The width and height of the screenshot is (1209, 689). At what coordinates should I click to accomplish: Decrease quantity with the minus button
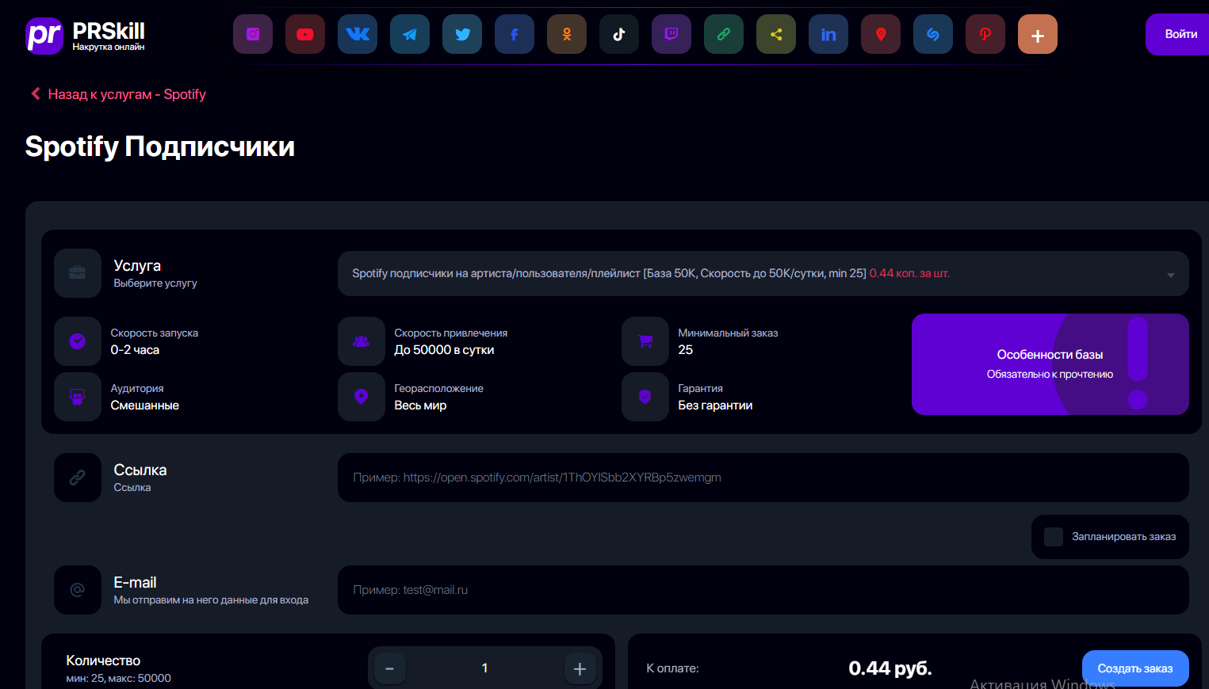coord(389,668)
